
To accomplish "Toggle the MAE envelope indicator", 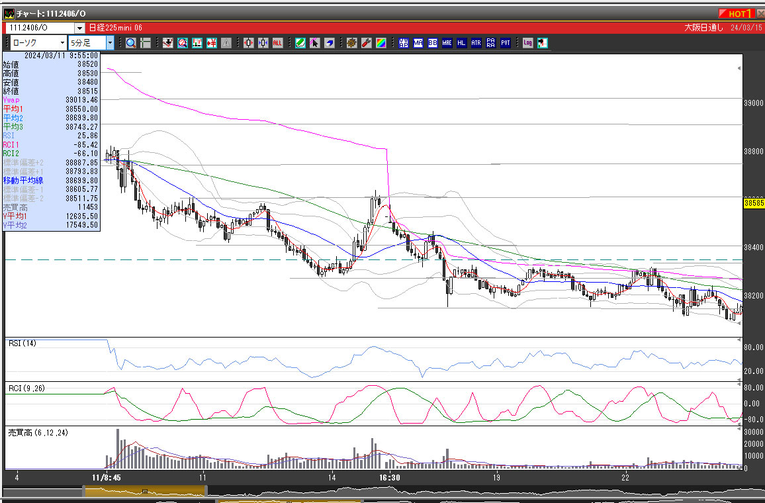I will point(447,43).
